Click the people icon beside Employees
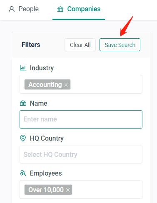Screen dimensions: 157x203 pos(23,173)
